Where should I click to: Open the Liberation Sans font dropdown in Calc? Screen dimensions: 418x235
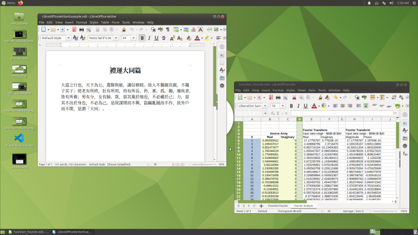(x=265, y=106)
